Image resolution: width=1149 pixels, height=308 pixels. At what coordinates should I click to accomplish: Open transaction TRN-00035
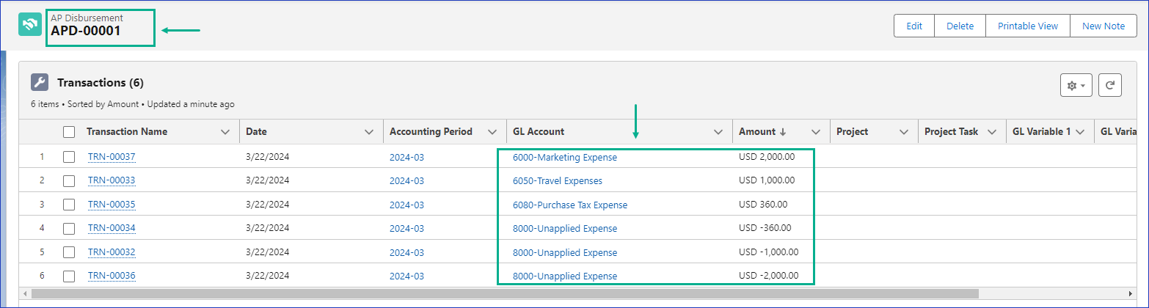coord(112,205)
